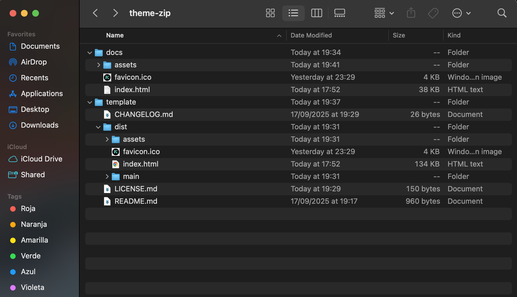Viewport: 517px width, 297px height.
Task: Click the Share toolbar icon
Action: (411, 13)
